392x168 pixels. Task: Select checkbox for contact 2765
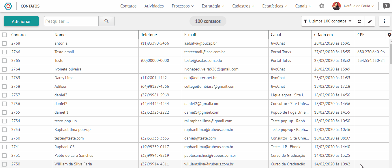click(x=4, y=61)
